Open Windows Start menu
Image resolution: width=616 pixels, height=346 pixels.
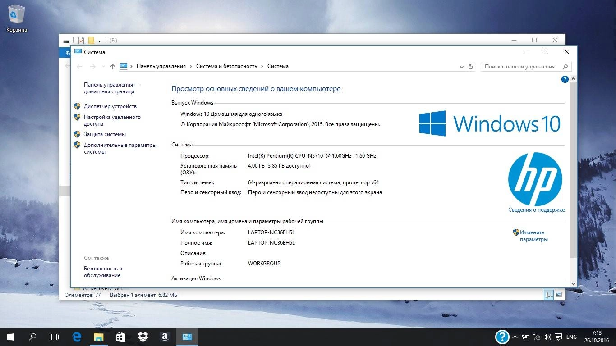tap(11, 337)
